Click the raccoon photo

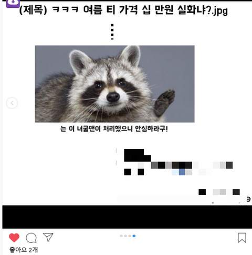click(x=114, y=84)
